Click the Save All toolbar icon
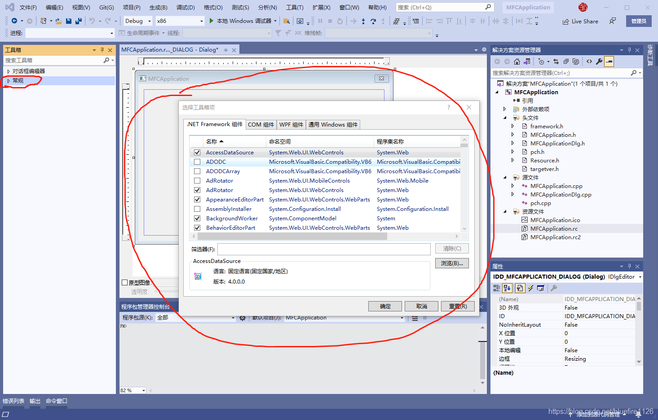Viewport: 658px width, 420px height. pos(79,21)
